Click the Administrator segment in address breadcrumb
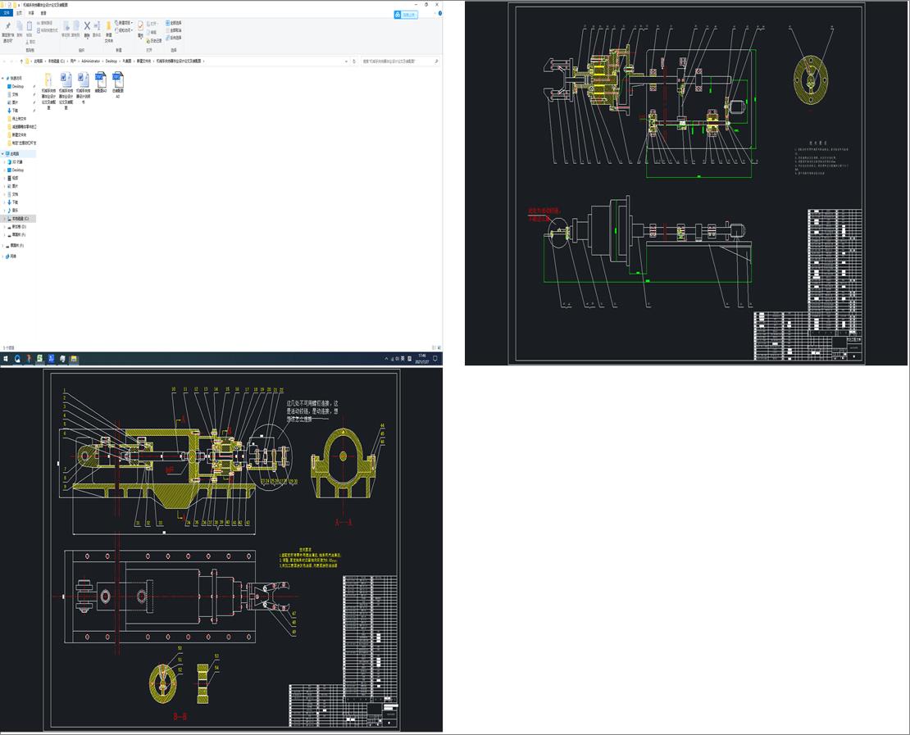This screenshot has width=910, height=735. click(x=90, y=61)
